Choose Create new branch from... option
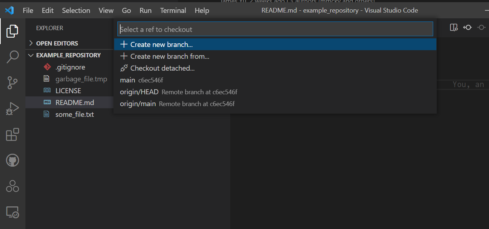The height and width of the screenshot is (229, 489). pos(169,56)
